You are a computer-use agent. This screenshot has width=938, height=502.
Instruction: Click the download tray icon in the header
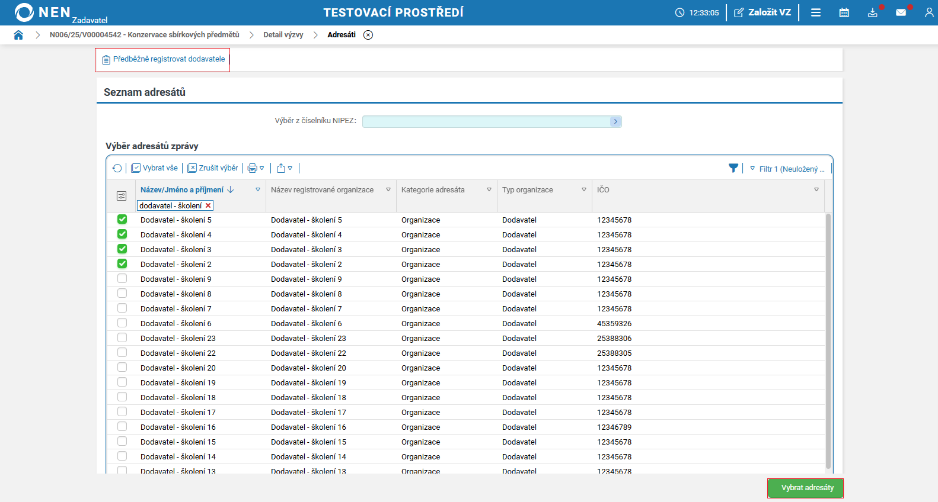(872, 12)
